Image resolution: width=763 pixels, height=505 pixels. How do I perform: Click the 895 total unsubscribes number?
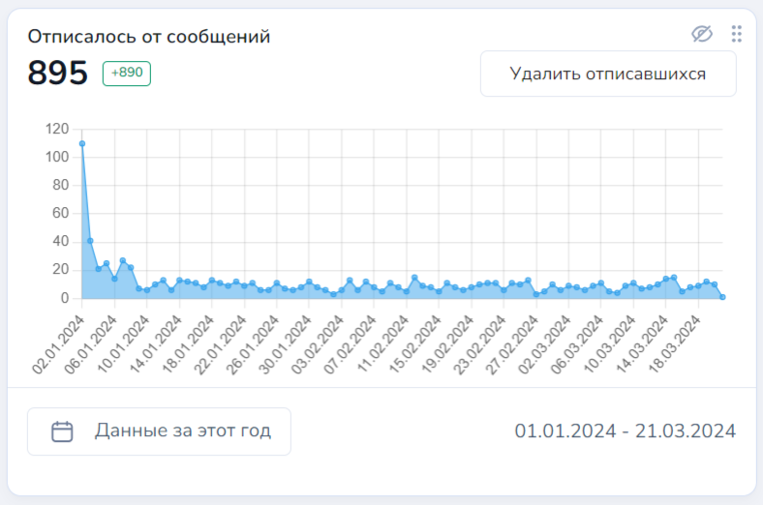58,74
